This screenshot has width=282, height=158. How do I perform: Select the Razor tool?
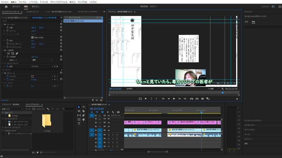pyautogui.click(x=83, y=111)
